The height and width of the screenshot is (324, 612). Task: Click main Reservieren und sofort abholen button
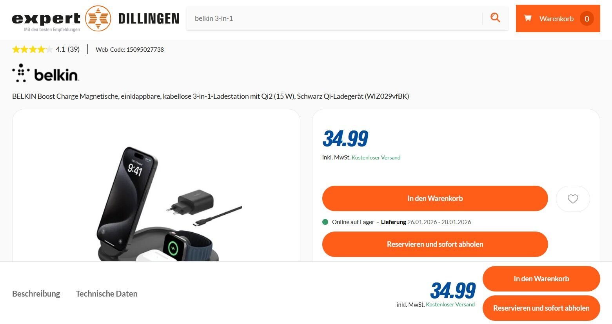tap(435, 244)
